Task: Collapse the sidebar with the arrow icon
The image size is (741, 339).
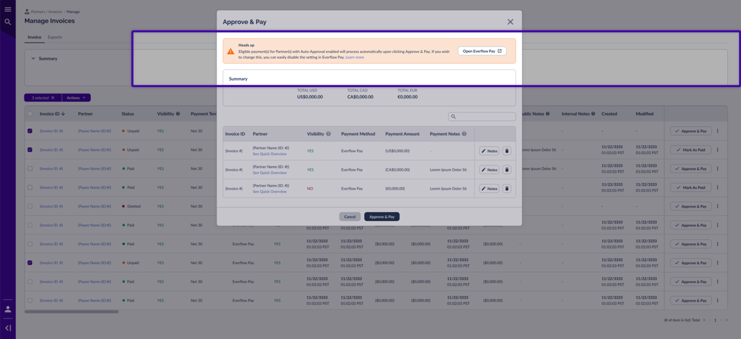Action: click(x=8, y=327)
